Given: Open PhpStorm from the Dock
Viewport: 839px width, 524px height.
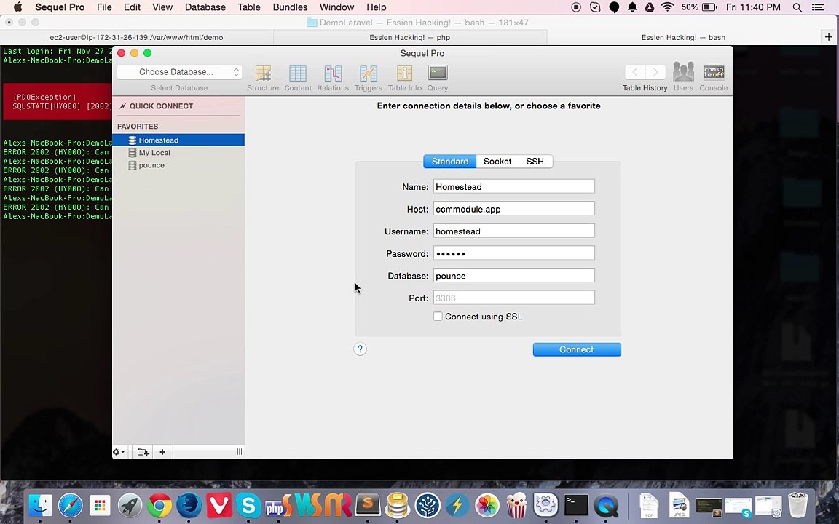Looking at the screenshot, I should pyautogui.click(x=279, y=505).
